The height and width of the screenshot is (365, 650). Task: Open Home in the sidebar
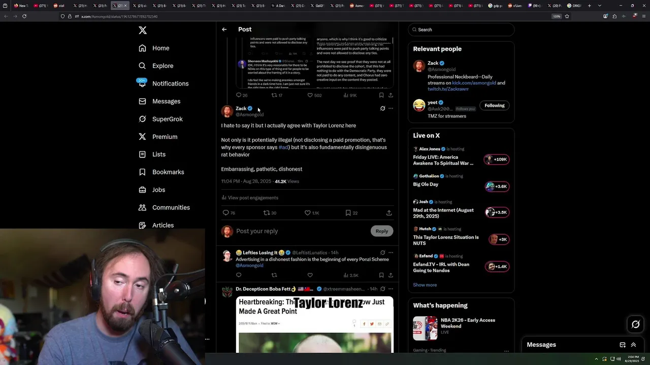coord(154,48)
